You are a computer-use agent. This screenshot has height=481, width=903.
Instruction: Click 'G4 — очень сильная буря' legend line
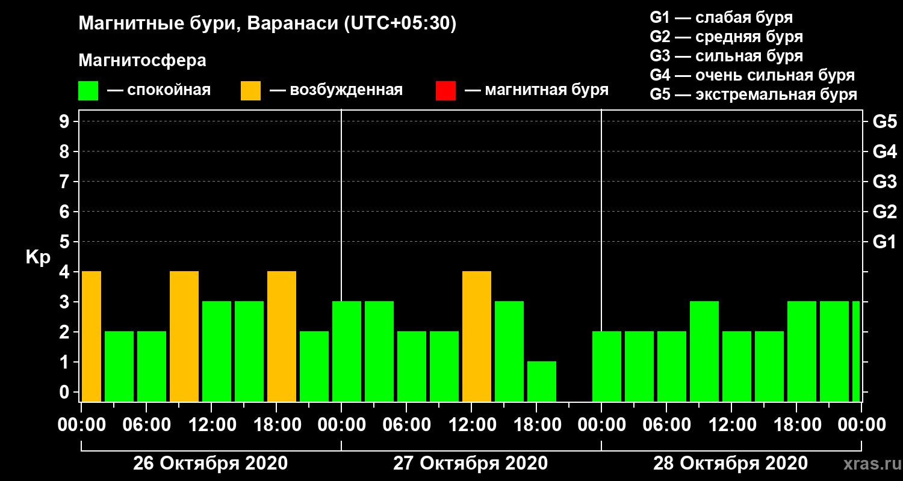[x=752, y=75]
